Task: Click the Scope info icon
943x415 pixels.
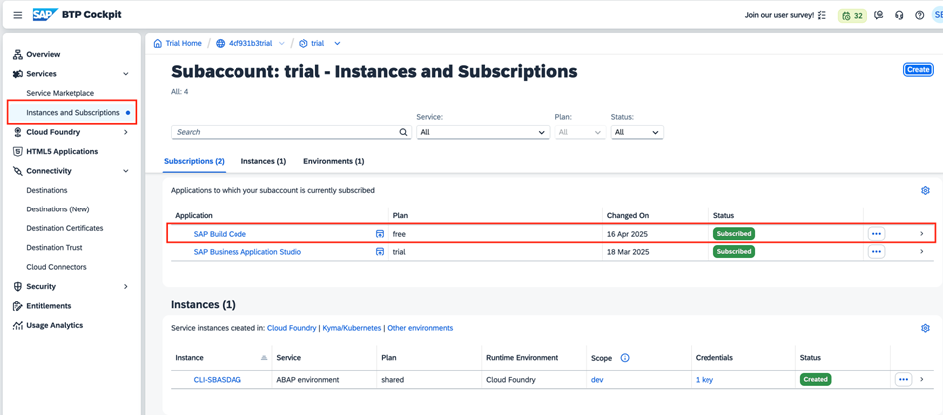Action: (x=625, y=358)
